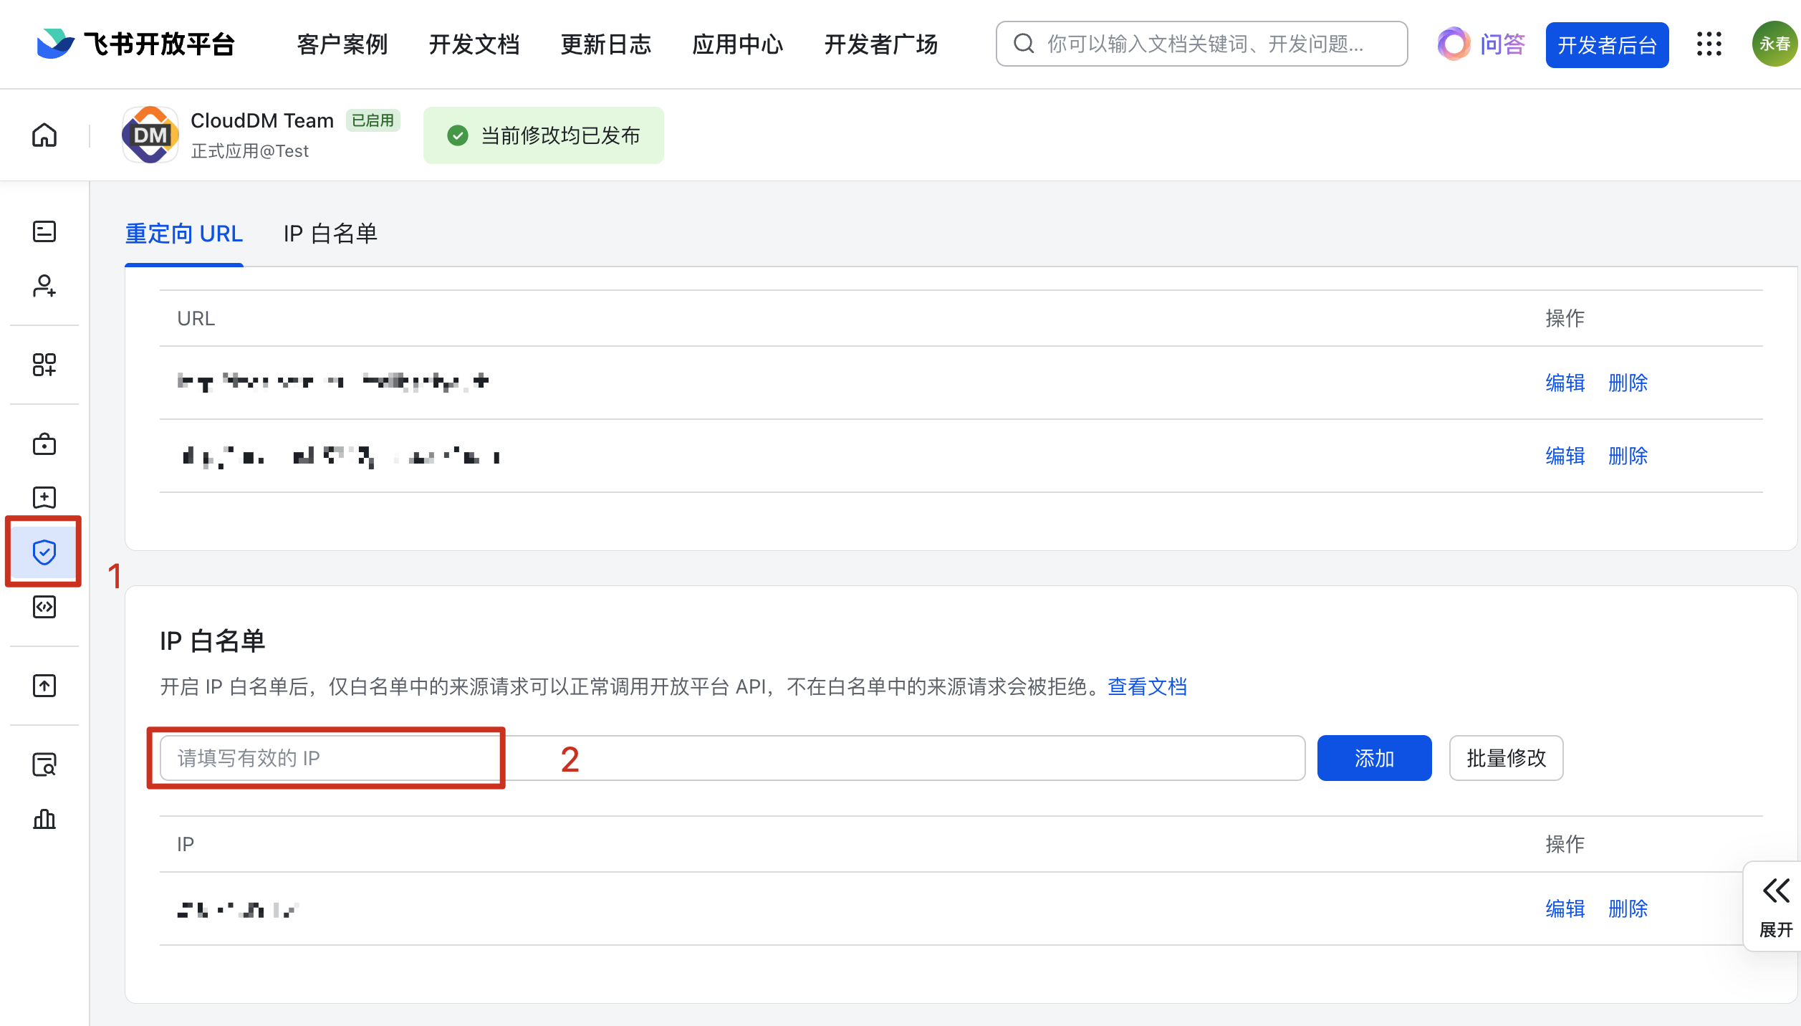Open 开发文档 in top navigation
The image size is (1801, 1026).
point(474,44)
